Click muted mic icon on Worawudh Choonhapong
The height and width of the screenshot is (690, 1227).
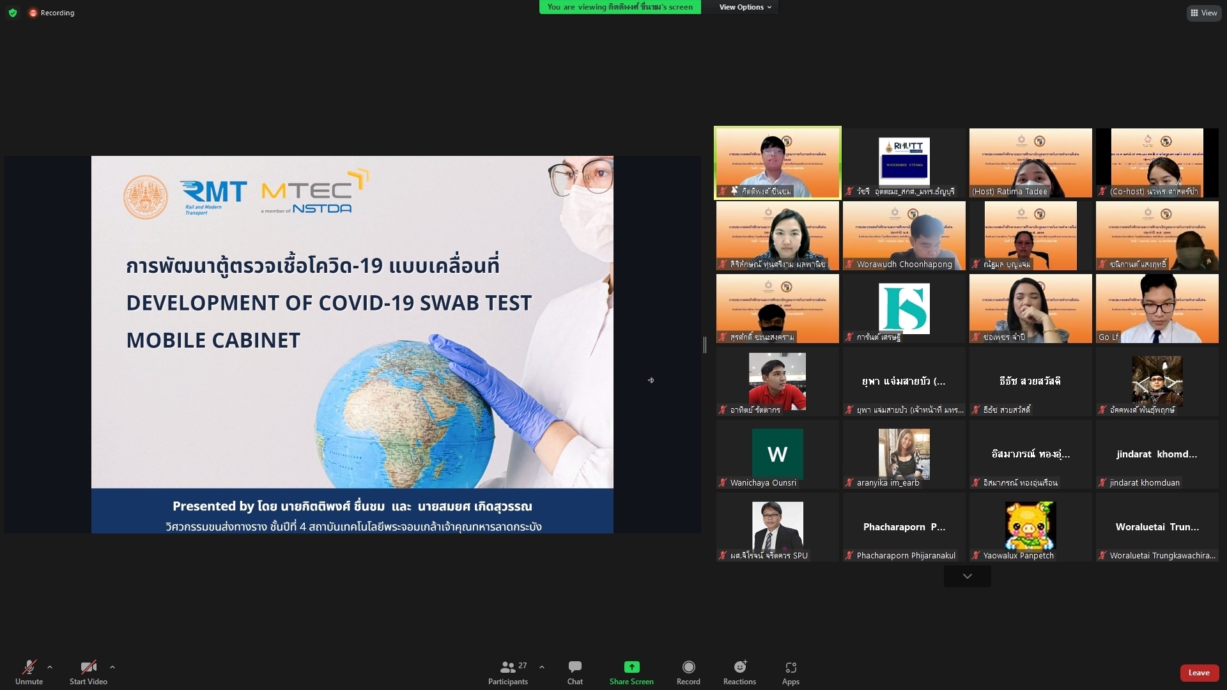849,264
